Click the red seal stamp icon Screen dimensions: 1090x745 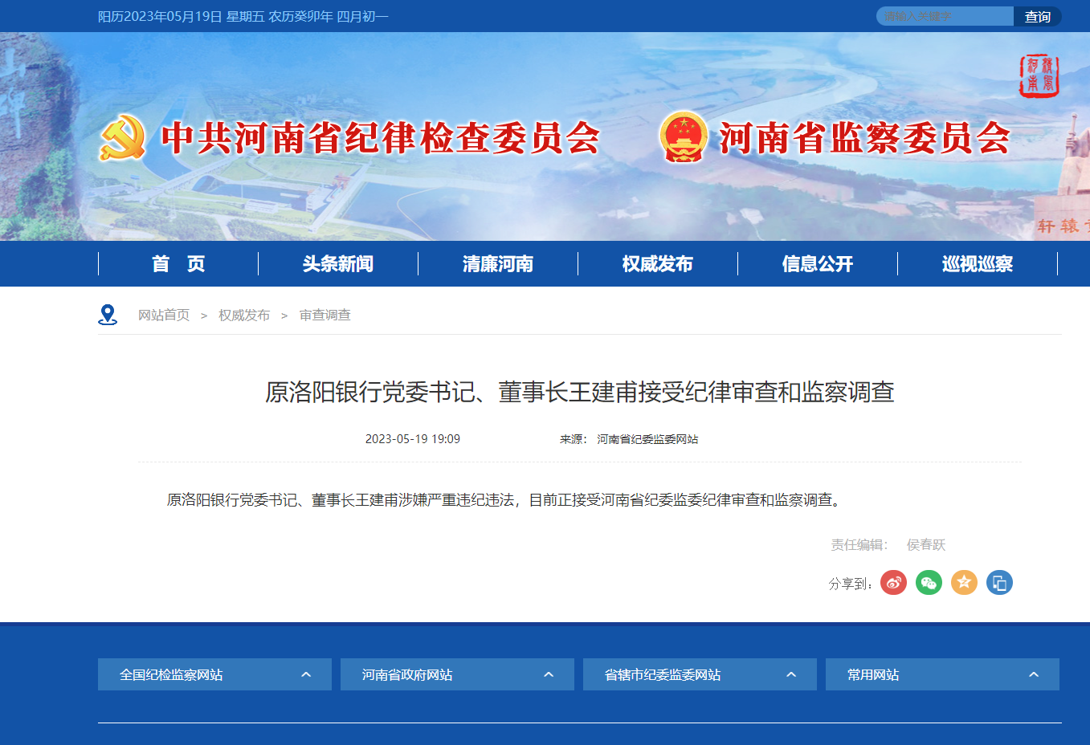coord(1039,76)
